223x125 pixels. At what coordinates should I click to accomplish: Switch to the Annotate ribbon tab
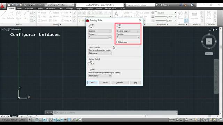pyautogui.click(x=29, y=8)
